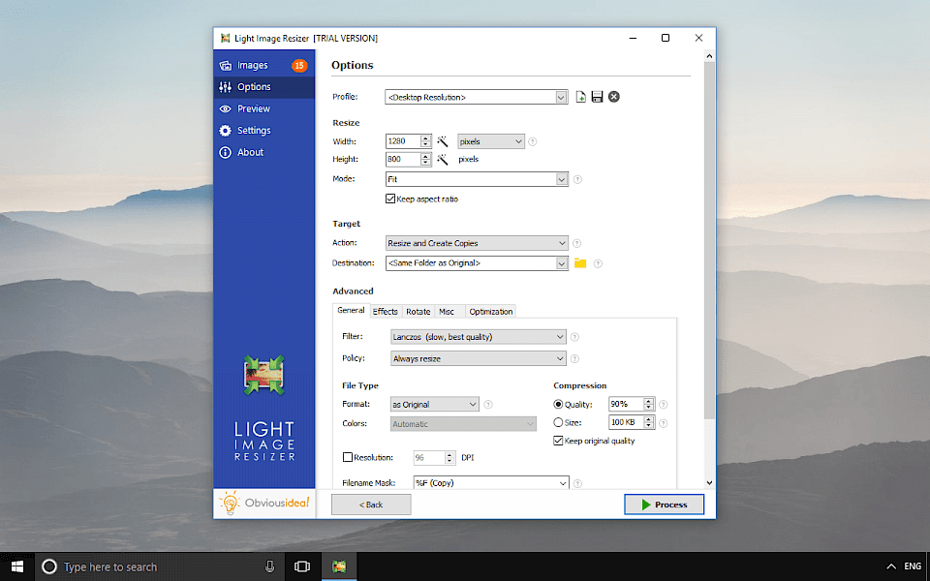Open the Policy dropdown (Always resize)
The image size is (930, 581).
pyautogui.click(x=478, y=358)
